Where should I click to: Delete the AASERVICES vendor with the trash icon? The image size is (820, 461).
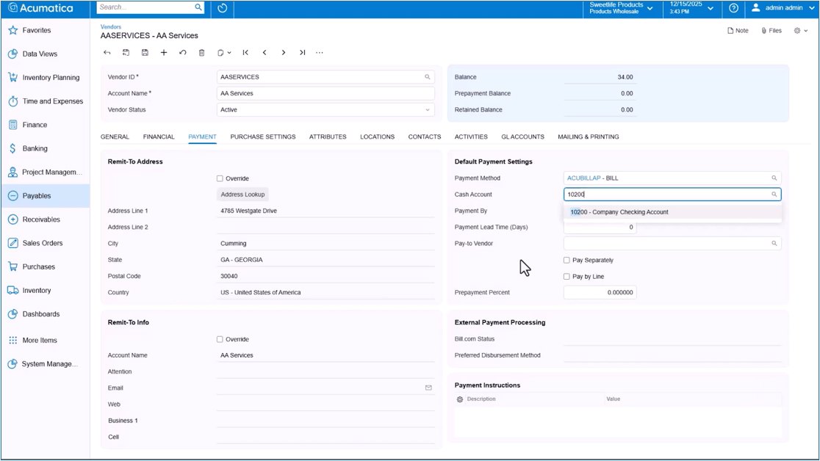(x=201, y=52)
